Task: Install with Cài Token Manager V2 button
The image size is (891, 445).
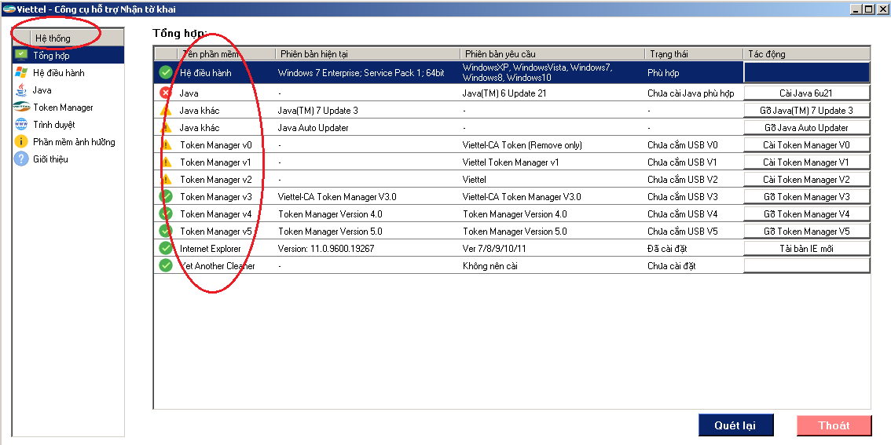Action: coord(806,180)
